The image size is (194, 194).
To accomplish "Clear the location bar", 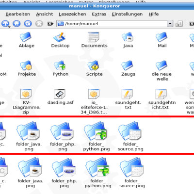I will 50,24.
